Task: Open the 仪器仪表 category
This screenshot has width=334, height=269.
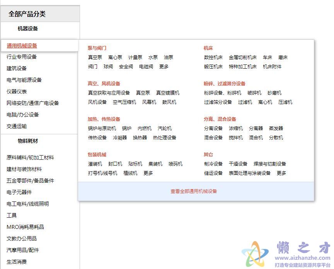Action: tap(17, 91)
